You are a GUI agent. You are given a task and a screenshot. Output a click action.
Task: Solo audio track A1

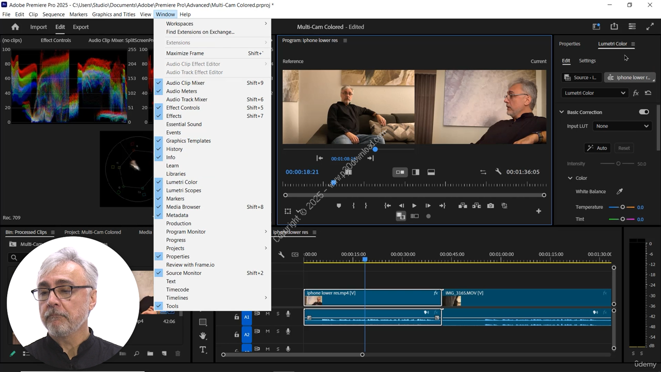point(278,314)
